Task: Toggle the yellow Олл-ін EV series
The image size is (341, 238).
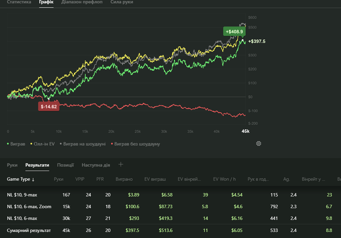Action: tap(42, 144)
